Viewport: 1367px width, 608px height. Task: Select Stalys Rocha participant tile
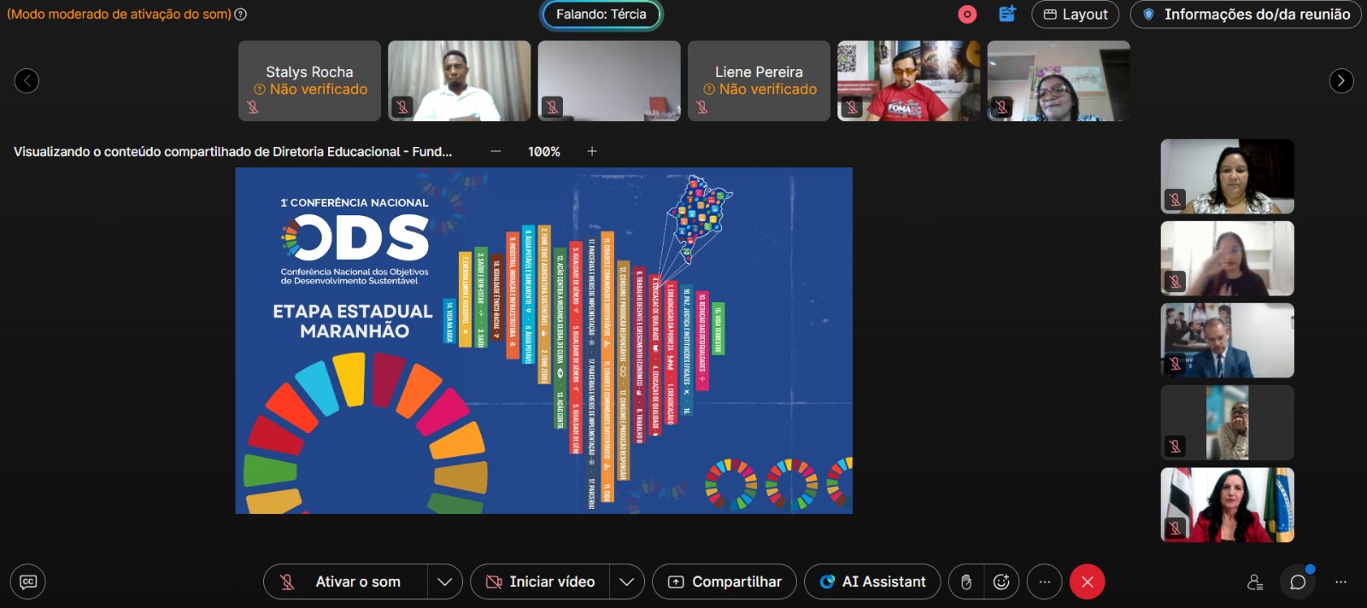coord(309,81)
